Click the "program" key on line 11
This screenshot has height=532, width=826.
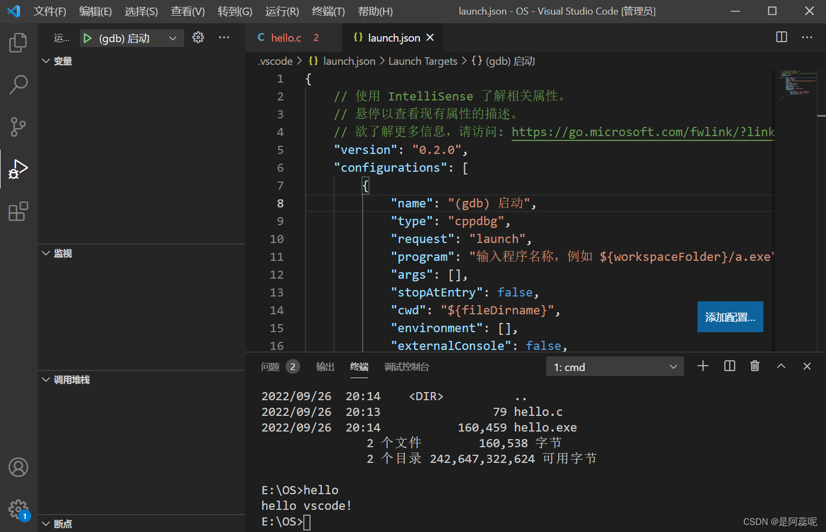pos(423,257)
